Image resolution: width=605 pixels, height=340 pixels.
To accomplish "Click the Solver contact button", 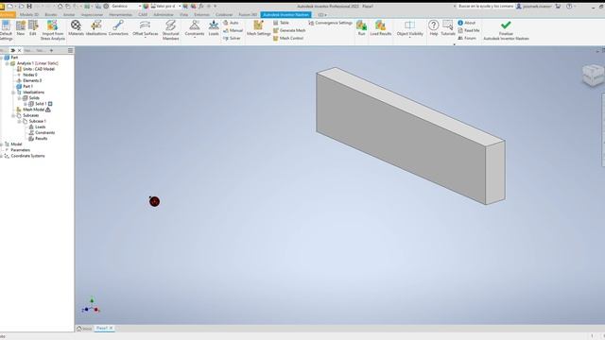I will point(232,38).
